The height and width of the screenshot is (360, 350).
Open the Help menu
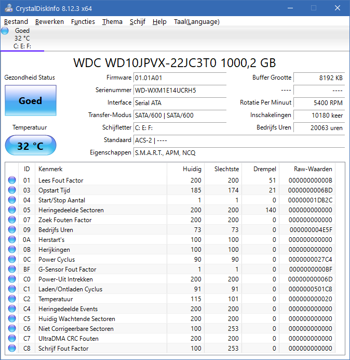159,22
